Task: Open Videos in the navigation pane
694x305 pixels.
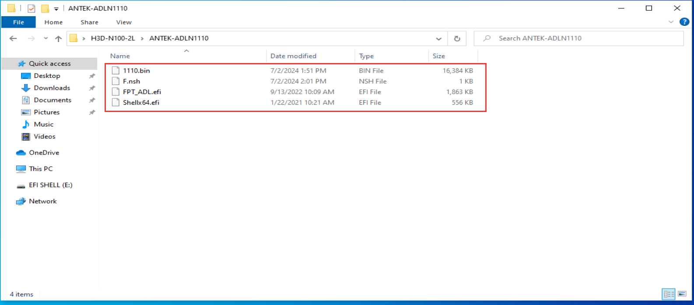Action: tap(45, 137)
